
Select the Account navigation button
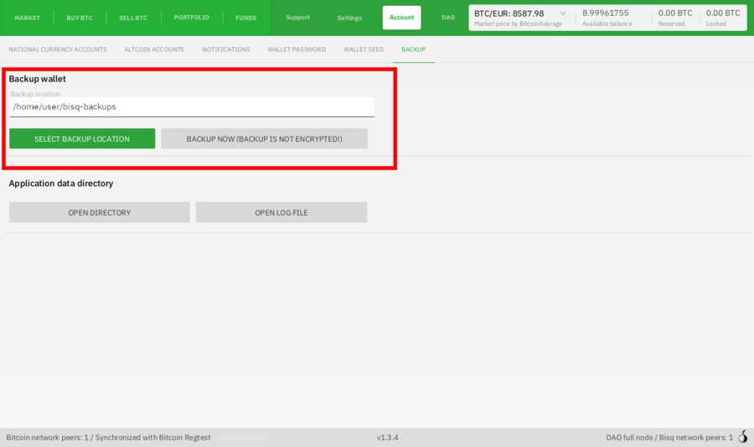coord(401,18)
